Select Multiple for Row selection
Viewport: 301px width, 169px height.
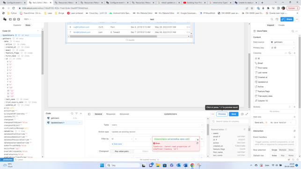point(282,150)
